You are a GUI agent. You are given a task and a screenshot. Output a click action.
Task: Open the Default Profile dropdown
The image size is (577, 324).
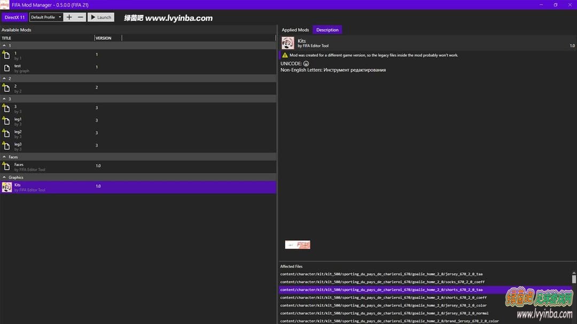click(46, 17)
